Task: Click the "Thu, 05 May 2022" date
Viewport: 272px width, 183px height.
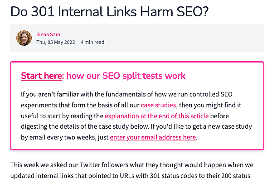Action: tap(56, 43)
